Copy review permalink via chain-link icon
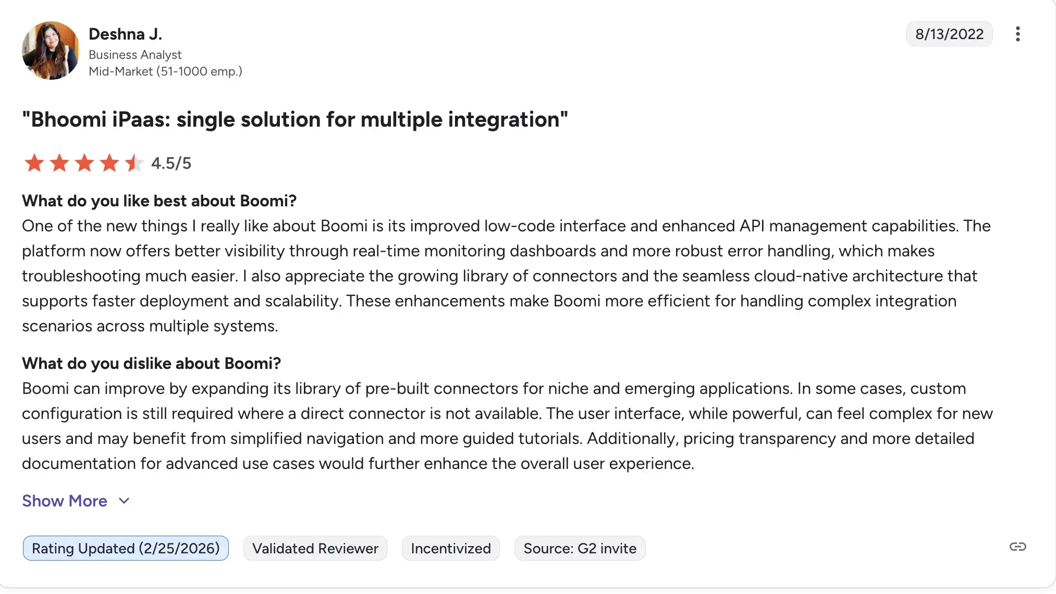Image resolution: width=1056 pixels, height=594 pixels. click(1017, 547)
